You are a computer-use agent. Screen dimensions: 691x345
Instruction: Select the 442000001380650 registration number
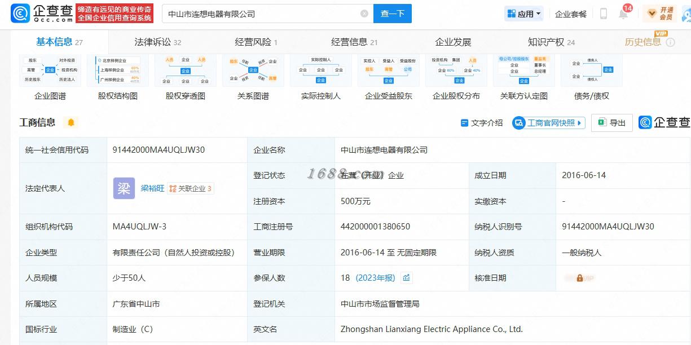375,227
